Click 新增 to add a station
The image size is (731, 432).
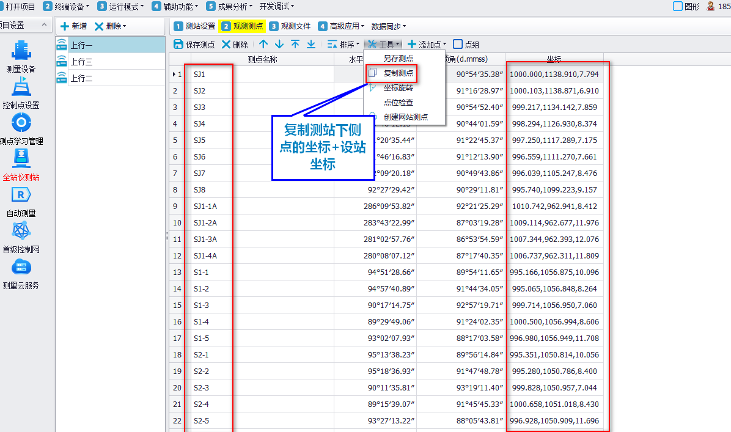click(73, 26)
